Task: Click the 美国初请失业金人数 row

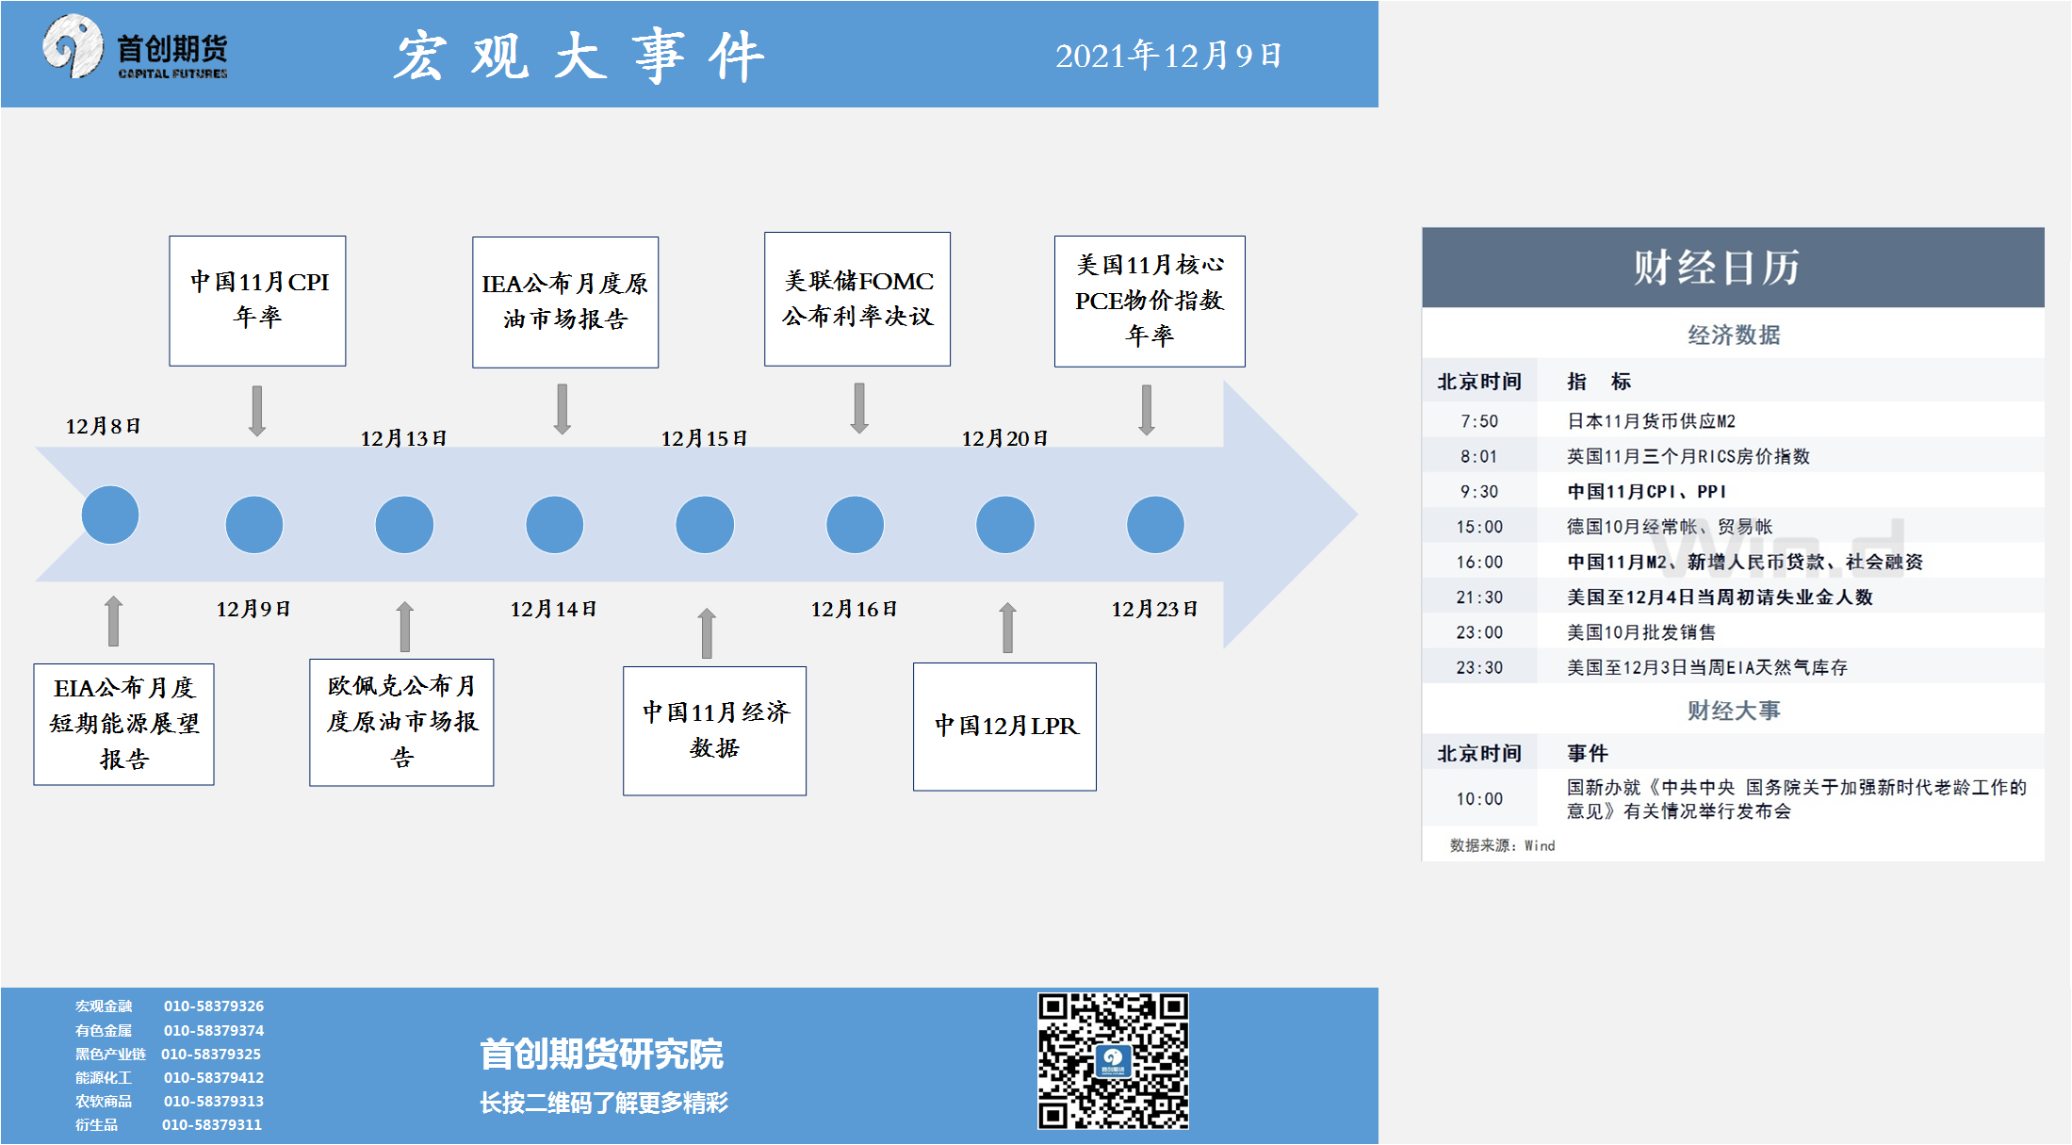Action: pyautogui.click(x=1733, y=597)
